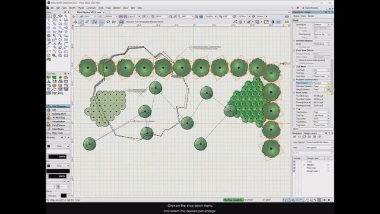This screenshot has width=380, height=214.
Task: Open the Filter dropdown in Navigation palette
Action: [x=319, y=147]
